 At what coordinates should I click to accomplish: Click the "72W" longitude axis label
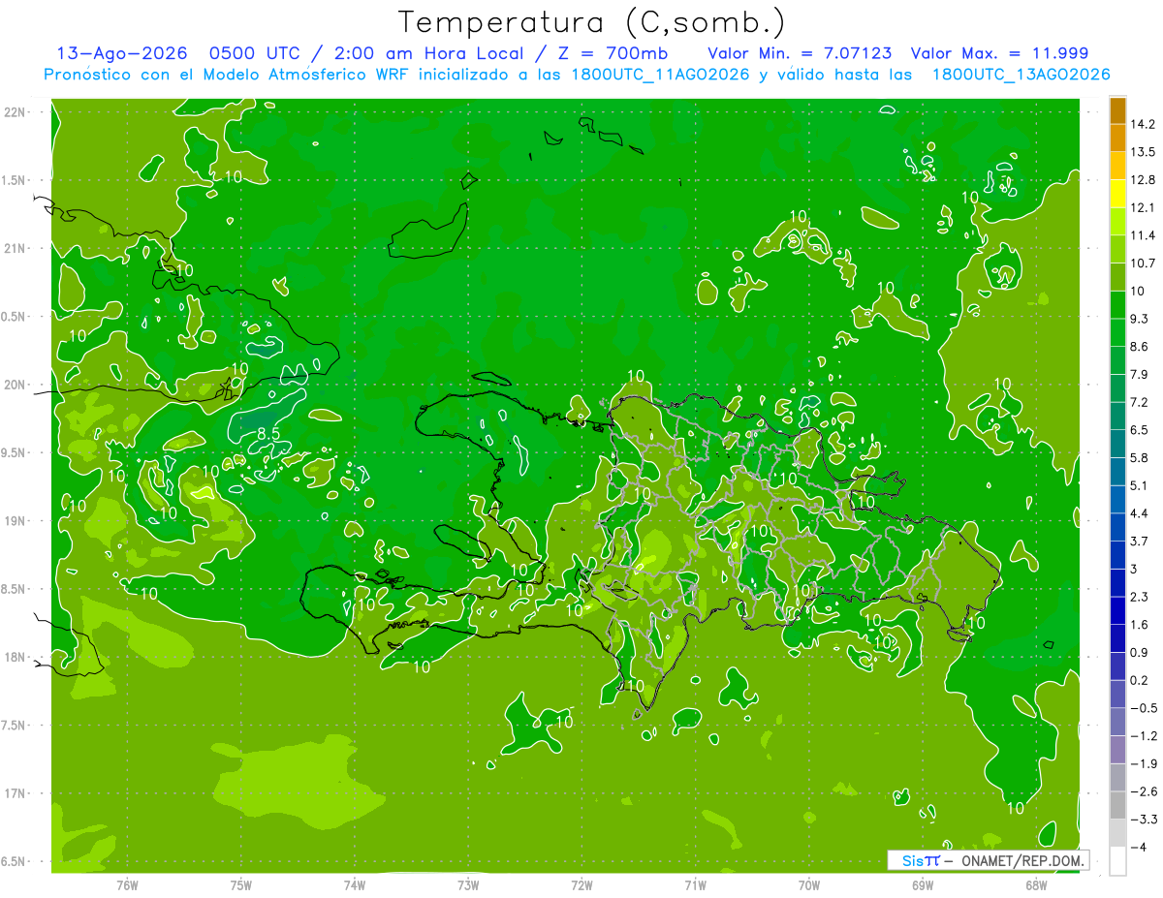[x=581, y=884]
